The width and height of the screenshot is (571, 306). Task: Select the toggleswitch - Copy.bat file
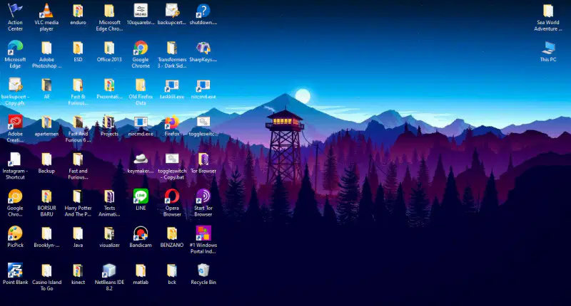172,159
